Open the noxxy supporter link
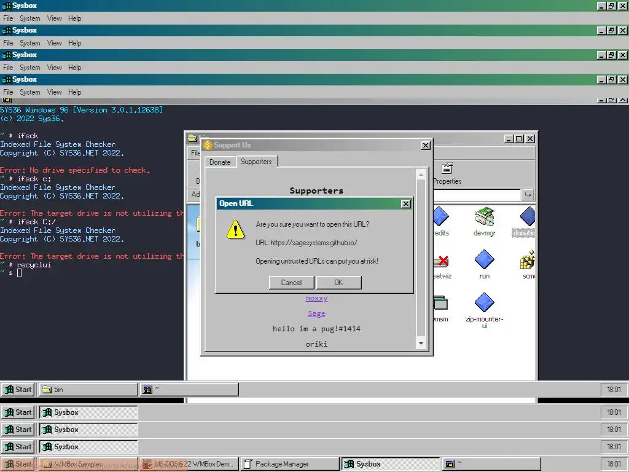Screen dimensions: 629x472 point(316,298)
